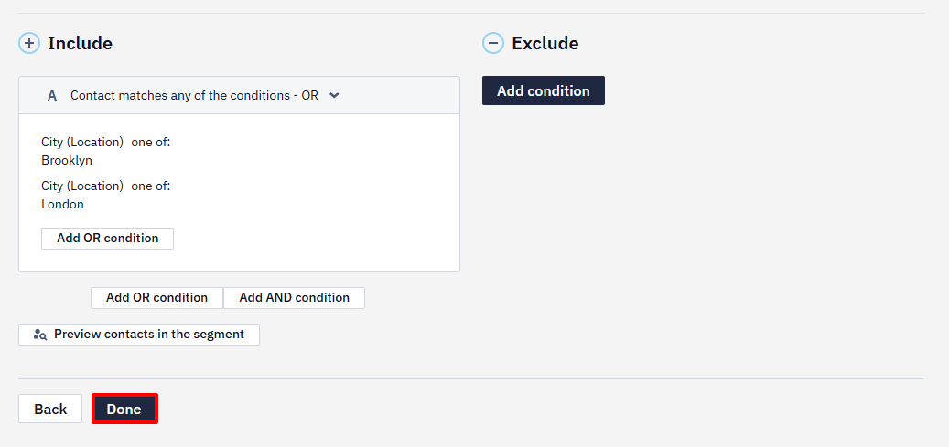Viewport: 949px width, 447px height.
Task: Add an AND condition
Action: tap(294, 298)
